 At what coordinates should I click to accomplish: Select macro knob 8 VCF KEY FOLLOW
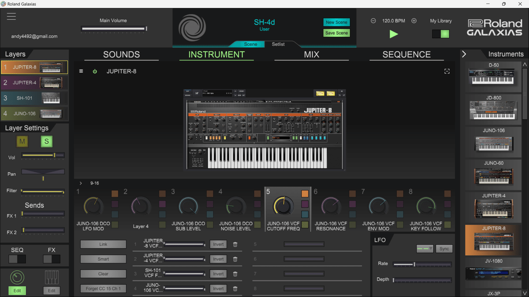tap(426, 206)
